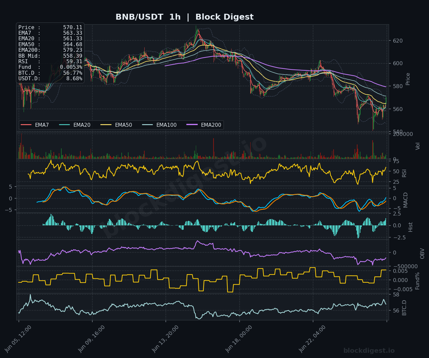Click the Jun 09, 16:00 date label
Image resolution: width=429 pixels, height=358 pixels.
[92, 339]
